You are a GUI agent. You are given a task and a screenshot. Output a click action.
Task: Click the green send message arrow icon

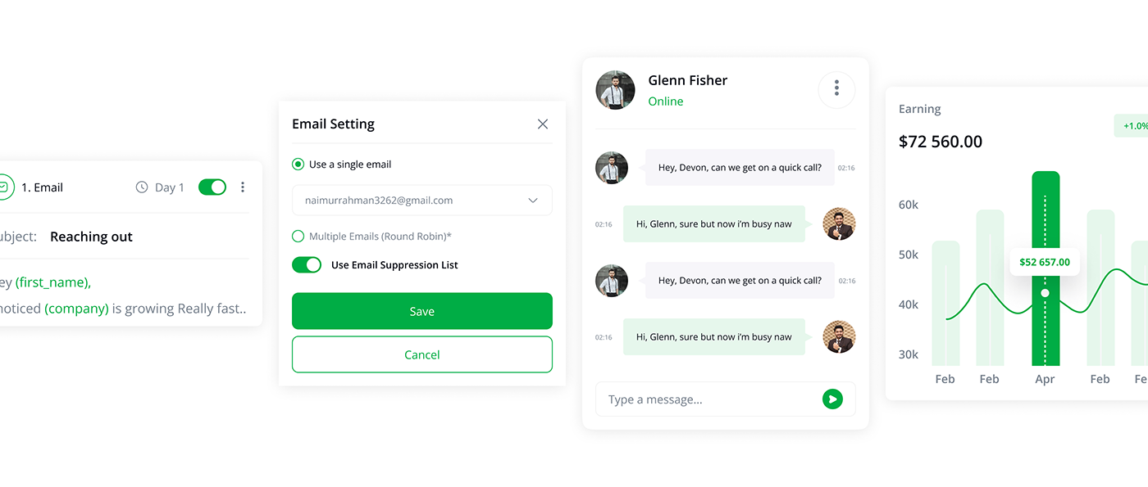pyautogui.click(x=832, y=399)
